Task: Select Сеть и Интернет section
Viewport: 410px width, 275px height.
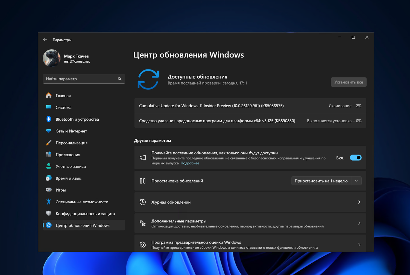Action: [x=84, y=131]
